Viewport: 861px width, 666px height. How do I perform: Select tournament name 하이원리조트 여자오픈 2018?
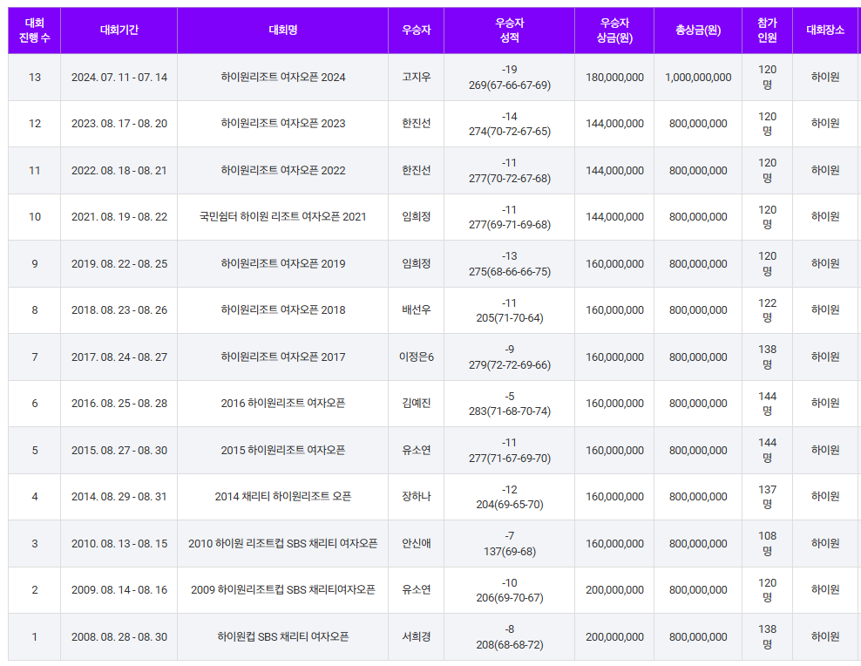pyautogui.click(x=283, y=310)
